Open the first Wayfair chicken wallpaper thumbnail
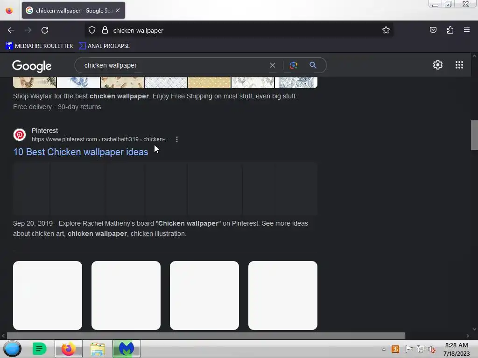 (35, 82)
